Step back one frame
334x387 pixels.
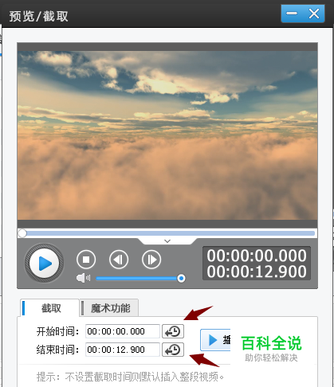click(119, 260)
